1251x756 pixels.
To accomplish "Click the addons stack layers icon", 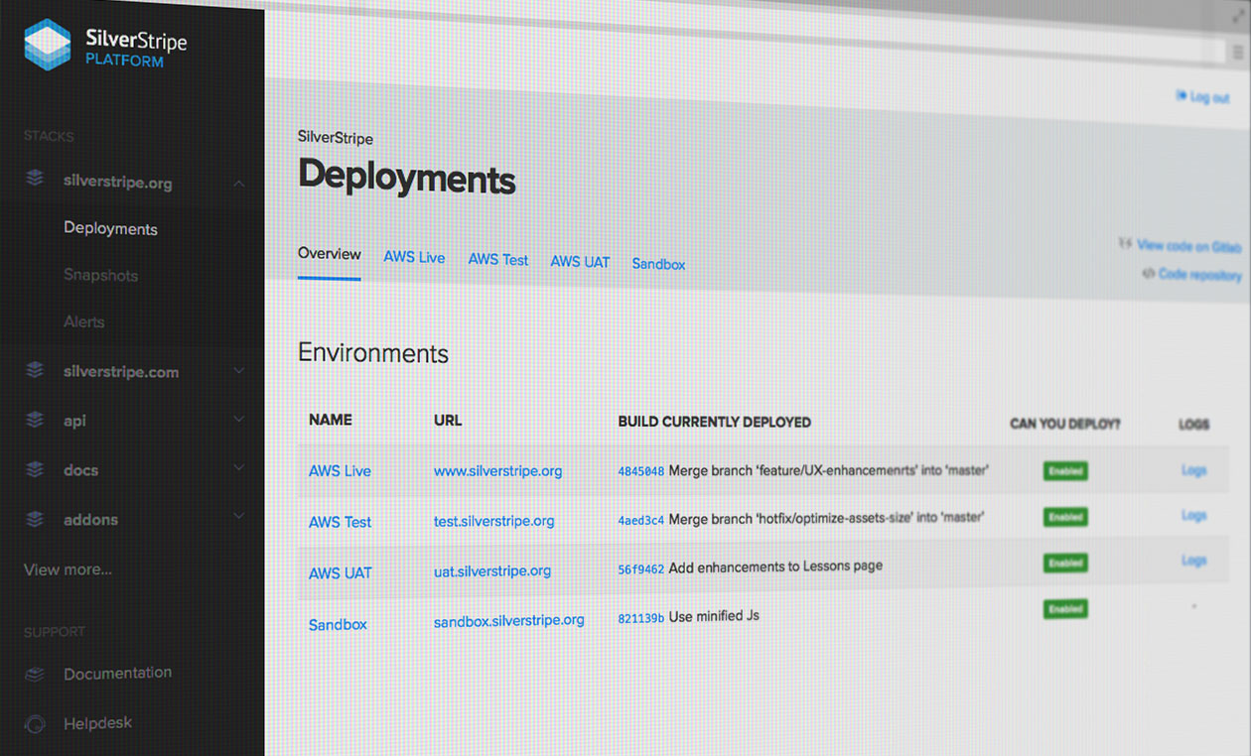I will pos(36,518).
